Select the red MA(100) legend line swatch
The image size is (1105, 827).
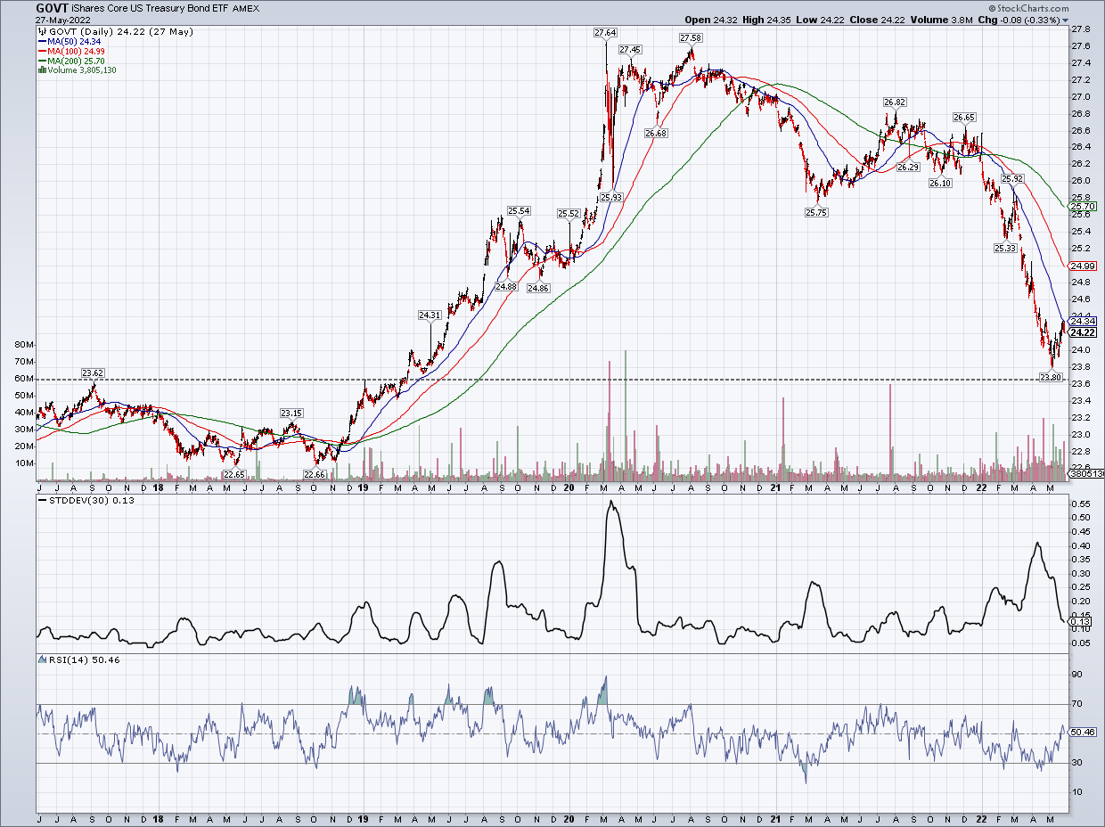click(x=40, y=50)
